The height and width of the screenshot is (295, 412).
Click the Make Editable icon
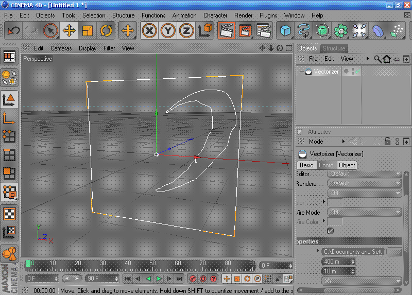coord(9,78)
